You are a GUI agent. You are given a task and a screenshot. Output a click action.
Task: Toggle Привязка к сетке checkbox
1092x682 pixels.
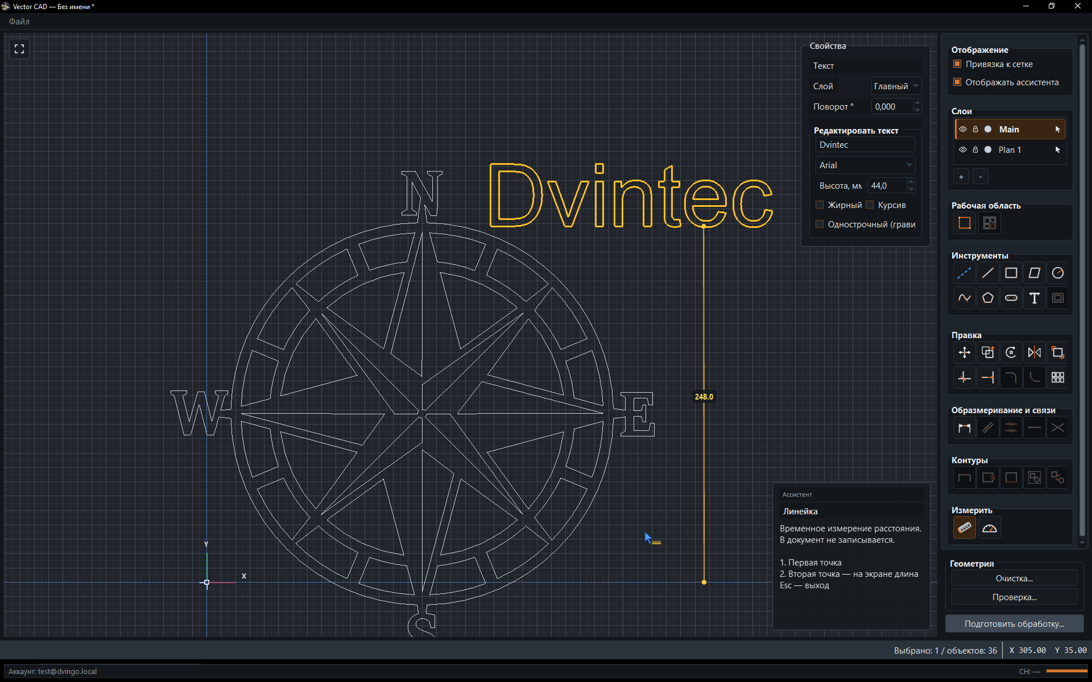pos(957,64)
